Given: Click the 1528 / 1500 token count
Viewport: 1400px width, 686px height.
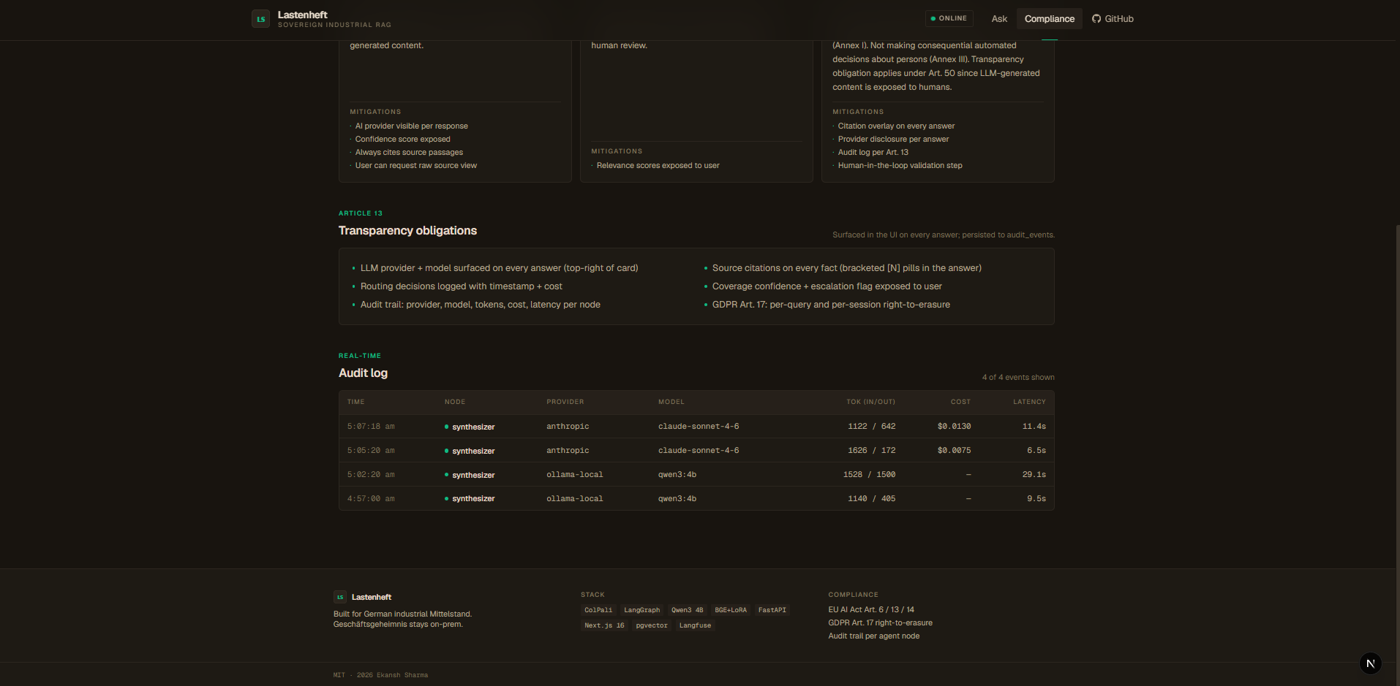Looking at the screenshot, I should click(869, 475).
